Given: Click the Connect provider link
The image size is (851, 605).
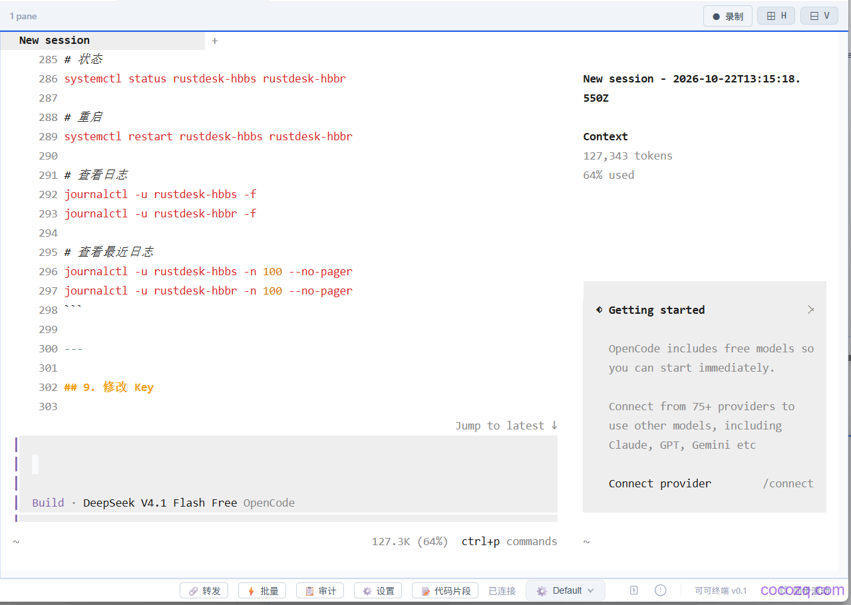Looking at the screenshot, I should pos(659,483).
